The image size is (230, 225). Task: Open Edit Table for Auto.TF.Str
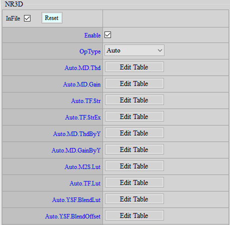pos(134,100)
